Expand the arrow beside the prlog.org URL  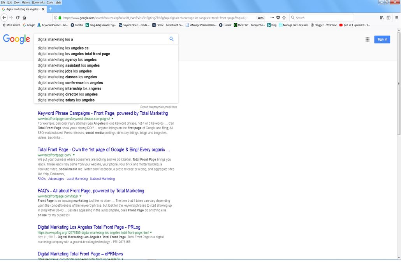(x=151, y=232)
